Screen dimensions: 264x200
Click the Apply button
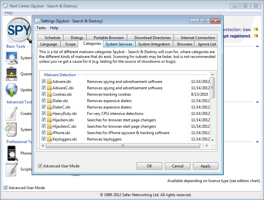click(205, 166)
